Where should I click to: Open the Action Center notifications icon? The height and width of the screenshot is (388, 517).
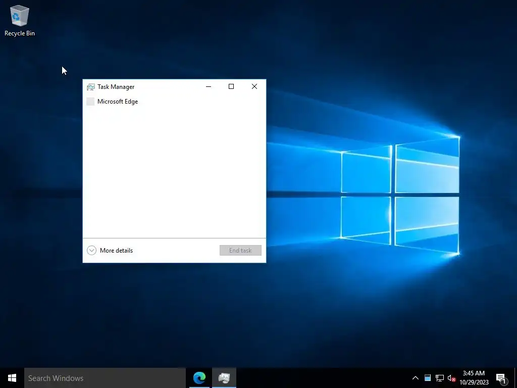[x=501, y=378]
